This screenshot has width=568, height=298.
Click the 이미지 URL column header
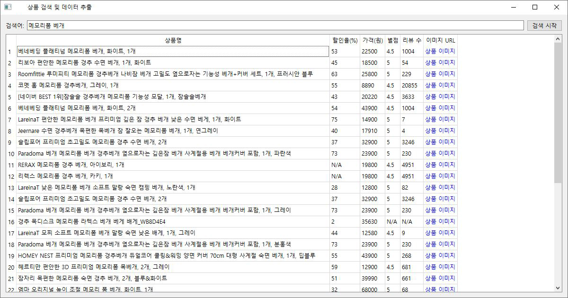(440, 40)
